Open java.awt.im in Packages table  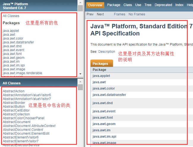[x=102, y=130]
